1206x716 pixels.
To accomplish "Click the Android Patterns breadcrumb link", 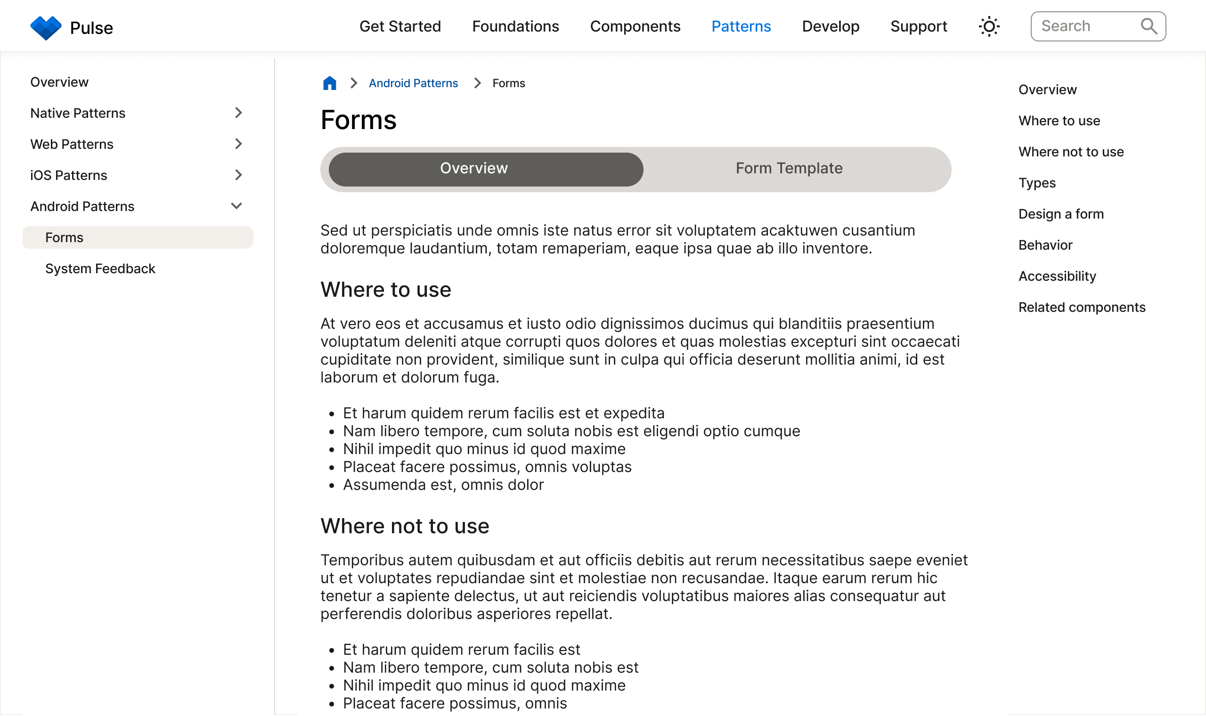I will coord(413,83).
